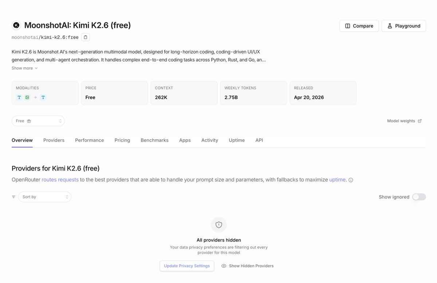Screen dimensions: 437x283
Task: Switch to the Providers tab
Action: click(54, 140)
